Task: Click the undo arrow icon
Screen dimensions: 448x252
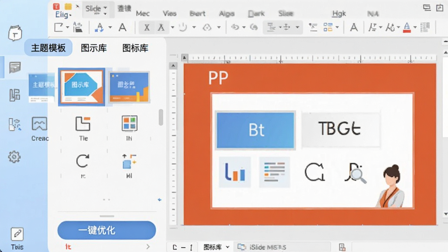Action: [235, 27]
